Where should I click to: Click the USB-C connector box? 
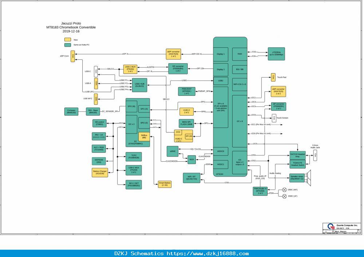96,71
